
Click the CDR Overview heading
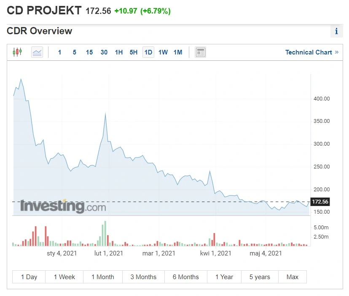[39, 31]
